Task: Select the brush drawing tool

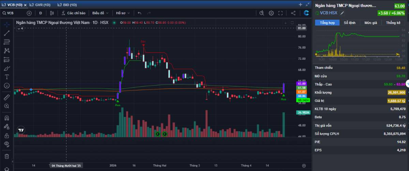Action: click(6, 68)
